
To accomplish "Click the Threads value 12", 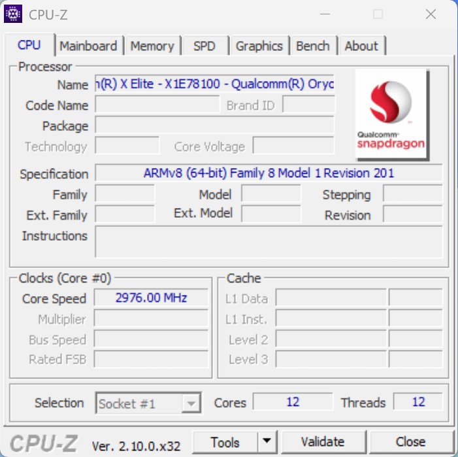I will [418, 402].
